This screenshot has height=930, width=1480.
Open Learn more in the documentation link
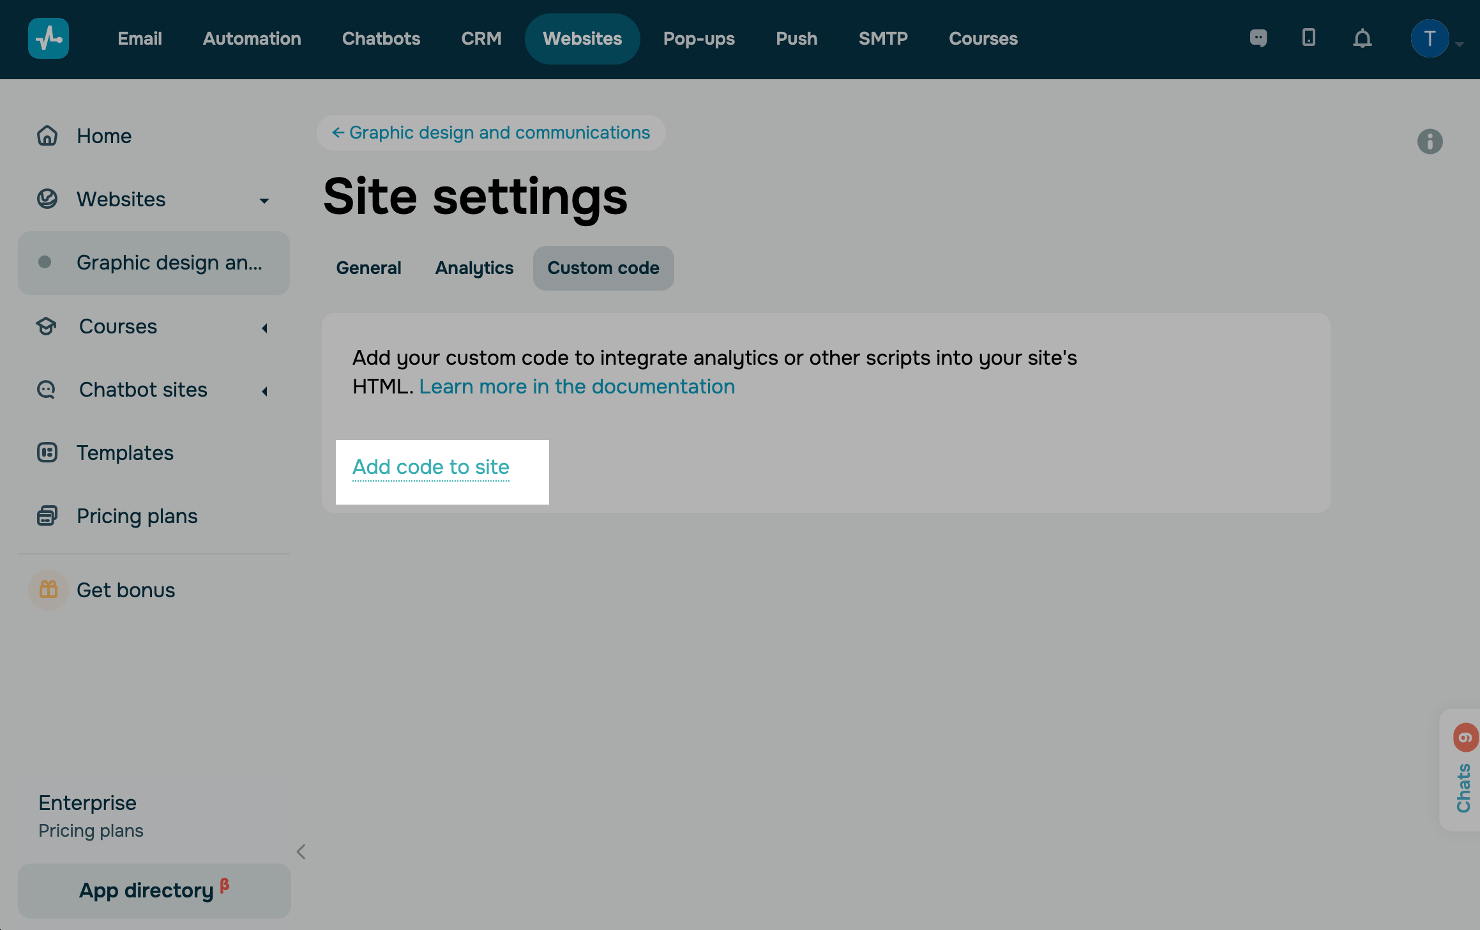click(577, 386)
